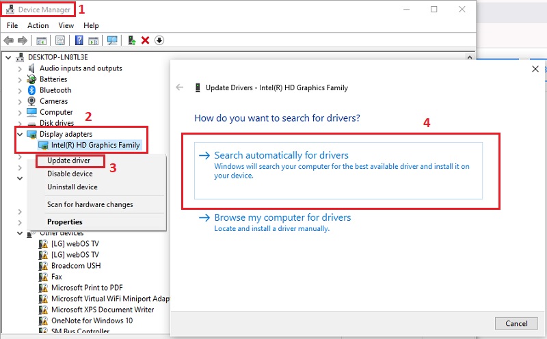The height and width of the screenshot is (339, 547).
Task: Click the Cameras webcam icon
Action: coord(31,101)
